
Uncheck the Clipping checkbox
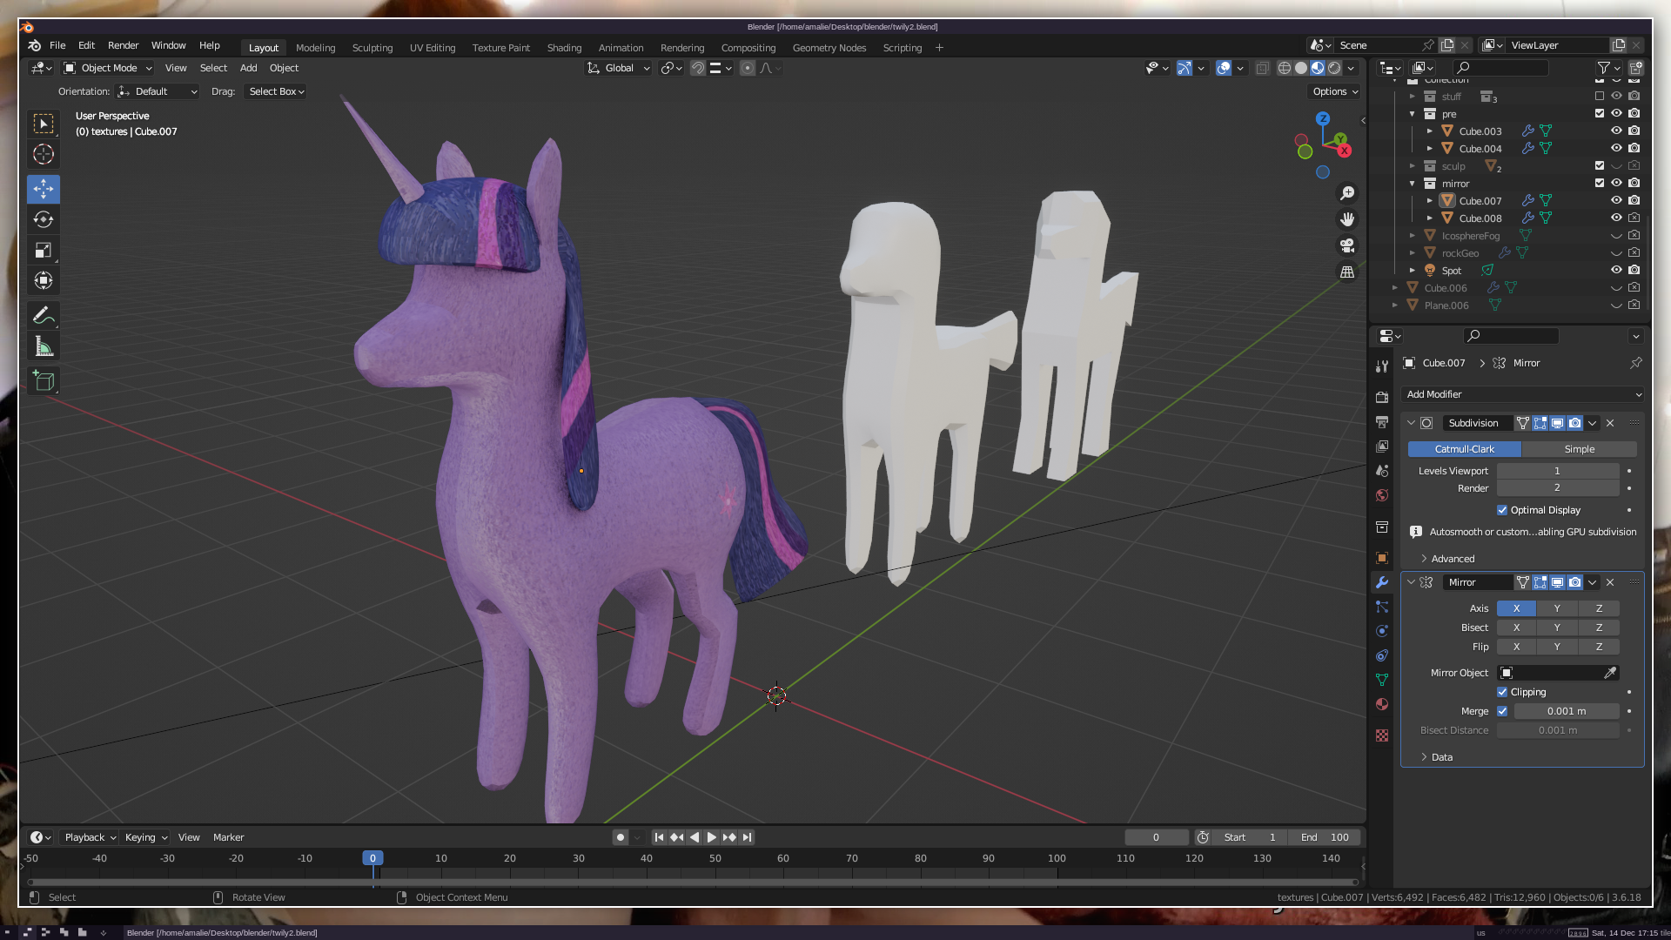(x=1502, y=692)
